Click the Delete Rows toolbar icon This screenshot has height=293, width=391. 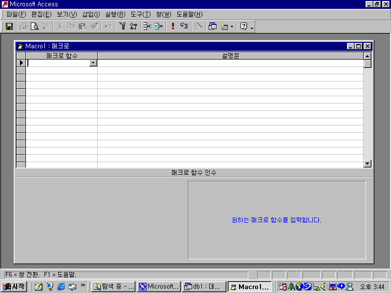[x=158, y=26]
